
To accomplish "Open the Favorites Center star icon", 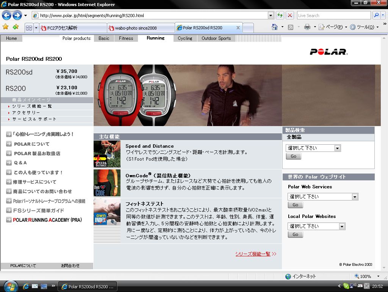I will click(5, 27).
